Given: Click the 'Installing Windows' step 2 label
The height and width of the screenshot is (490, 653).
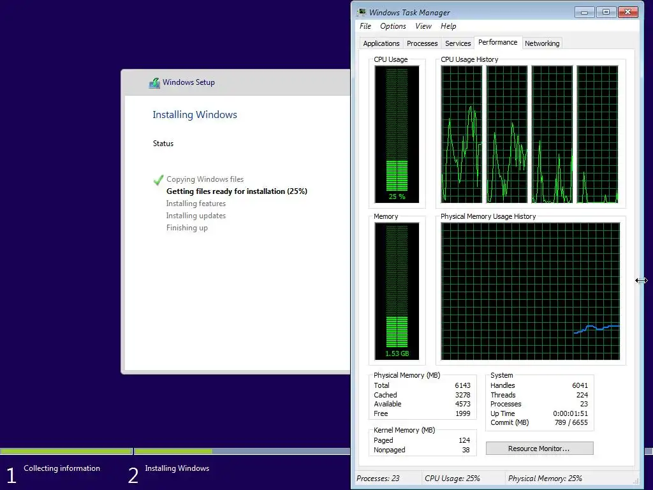Looking at the screenshot, I should [x=177, y=468].
